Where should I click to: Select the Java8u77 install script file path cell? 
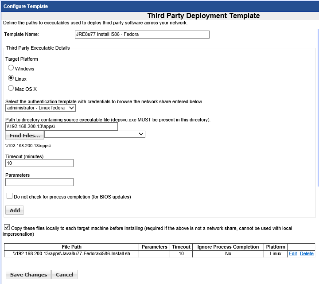(71, 254)
